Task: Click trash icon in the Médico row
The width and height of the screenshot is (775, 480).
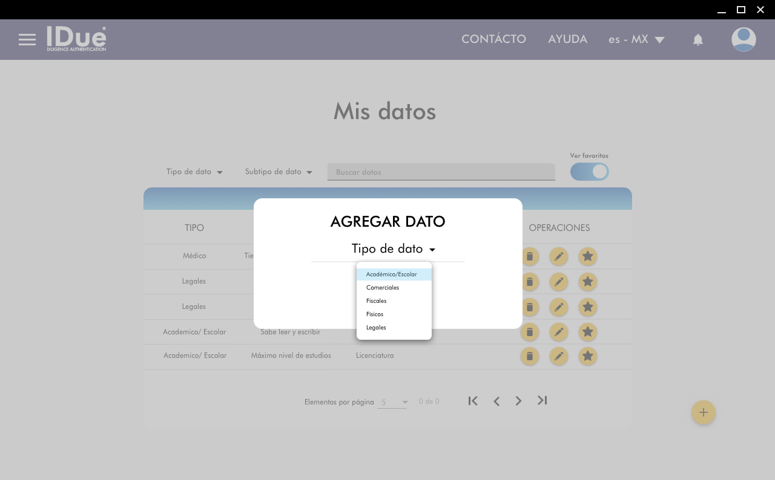Action: (x=529, y=256)
